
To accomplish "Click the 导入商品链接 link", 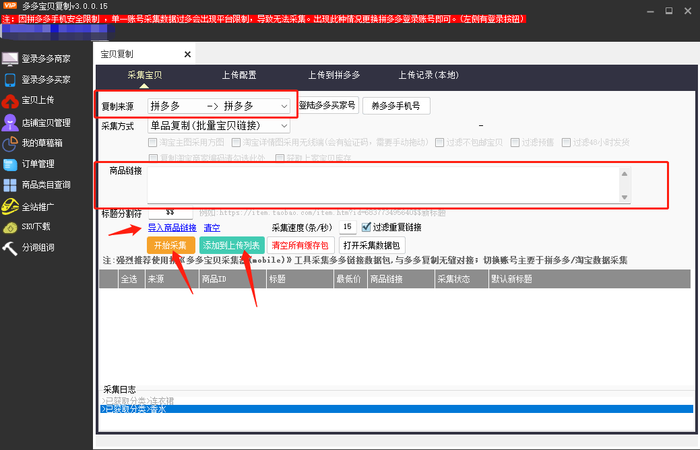I will (172, 228).
